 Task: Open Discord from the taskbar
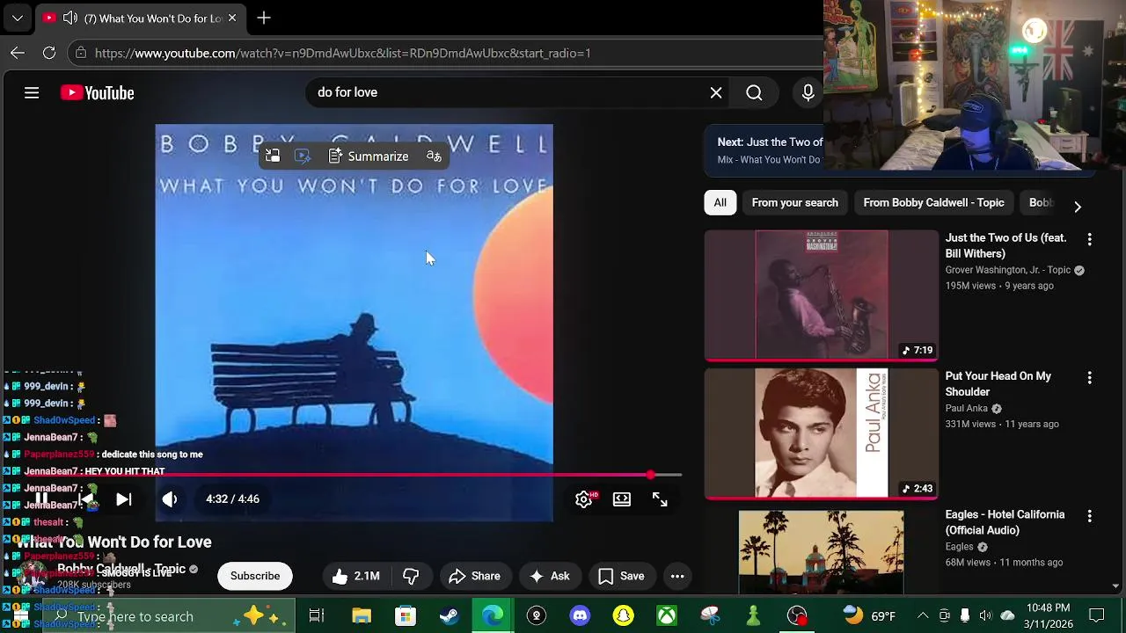[580, 616]
